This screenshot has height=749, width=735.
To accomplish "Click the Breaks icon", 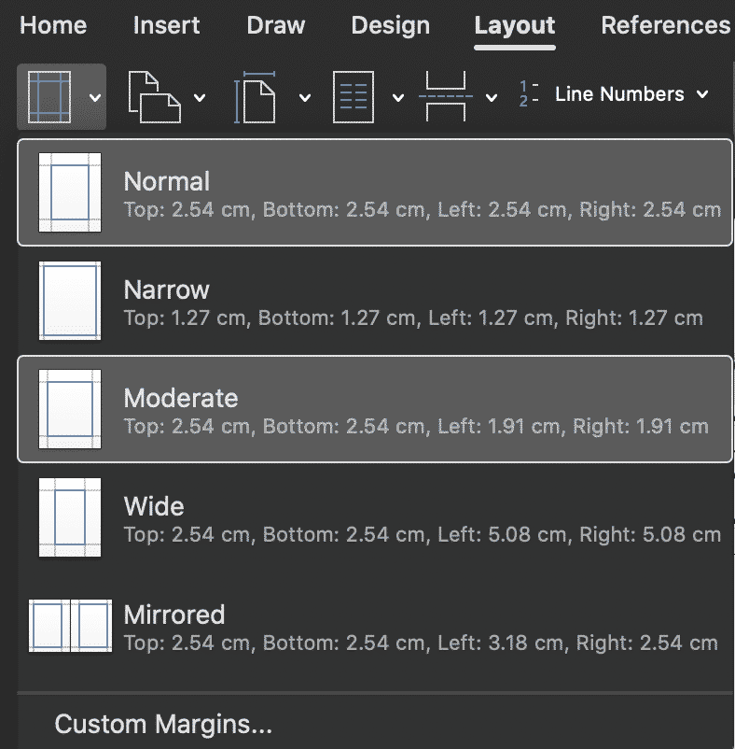I will (x=445, y=95).
